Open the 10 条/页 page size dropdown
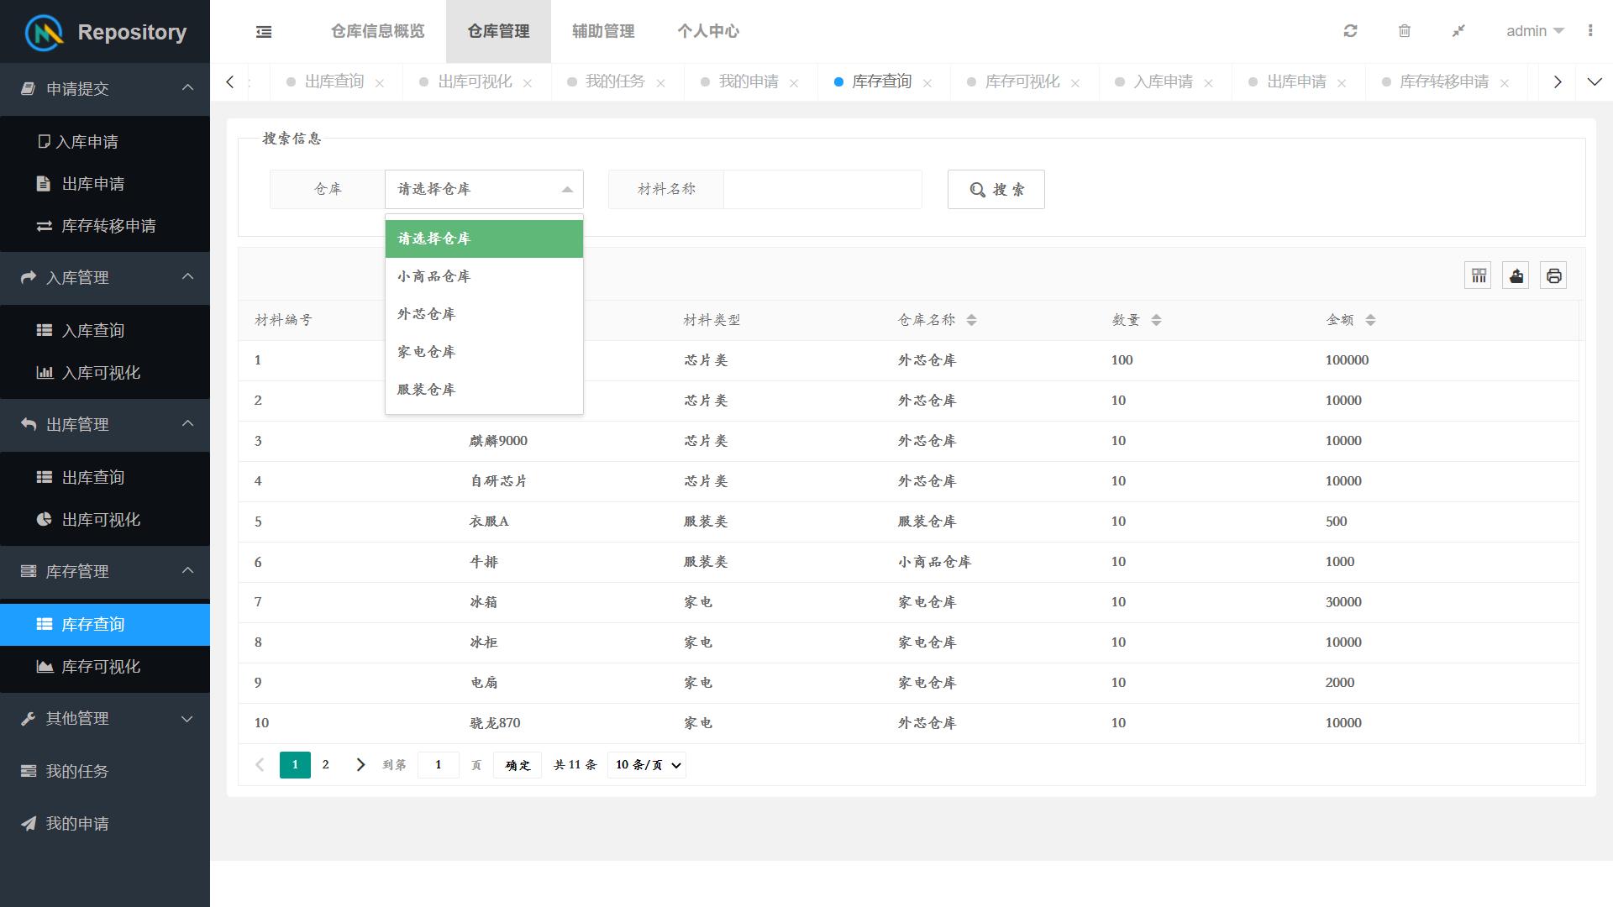The height and width of the screenshot is (907, 1613). click(x=646, y=765)
